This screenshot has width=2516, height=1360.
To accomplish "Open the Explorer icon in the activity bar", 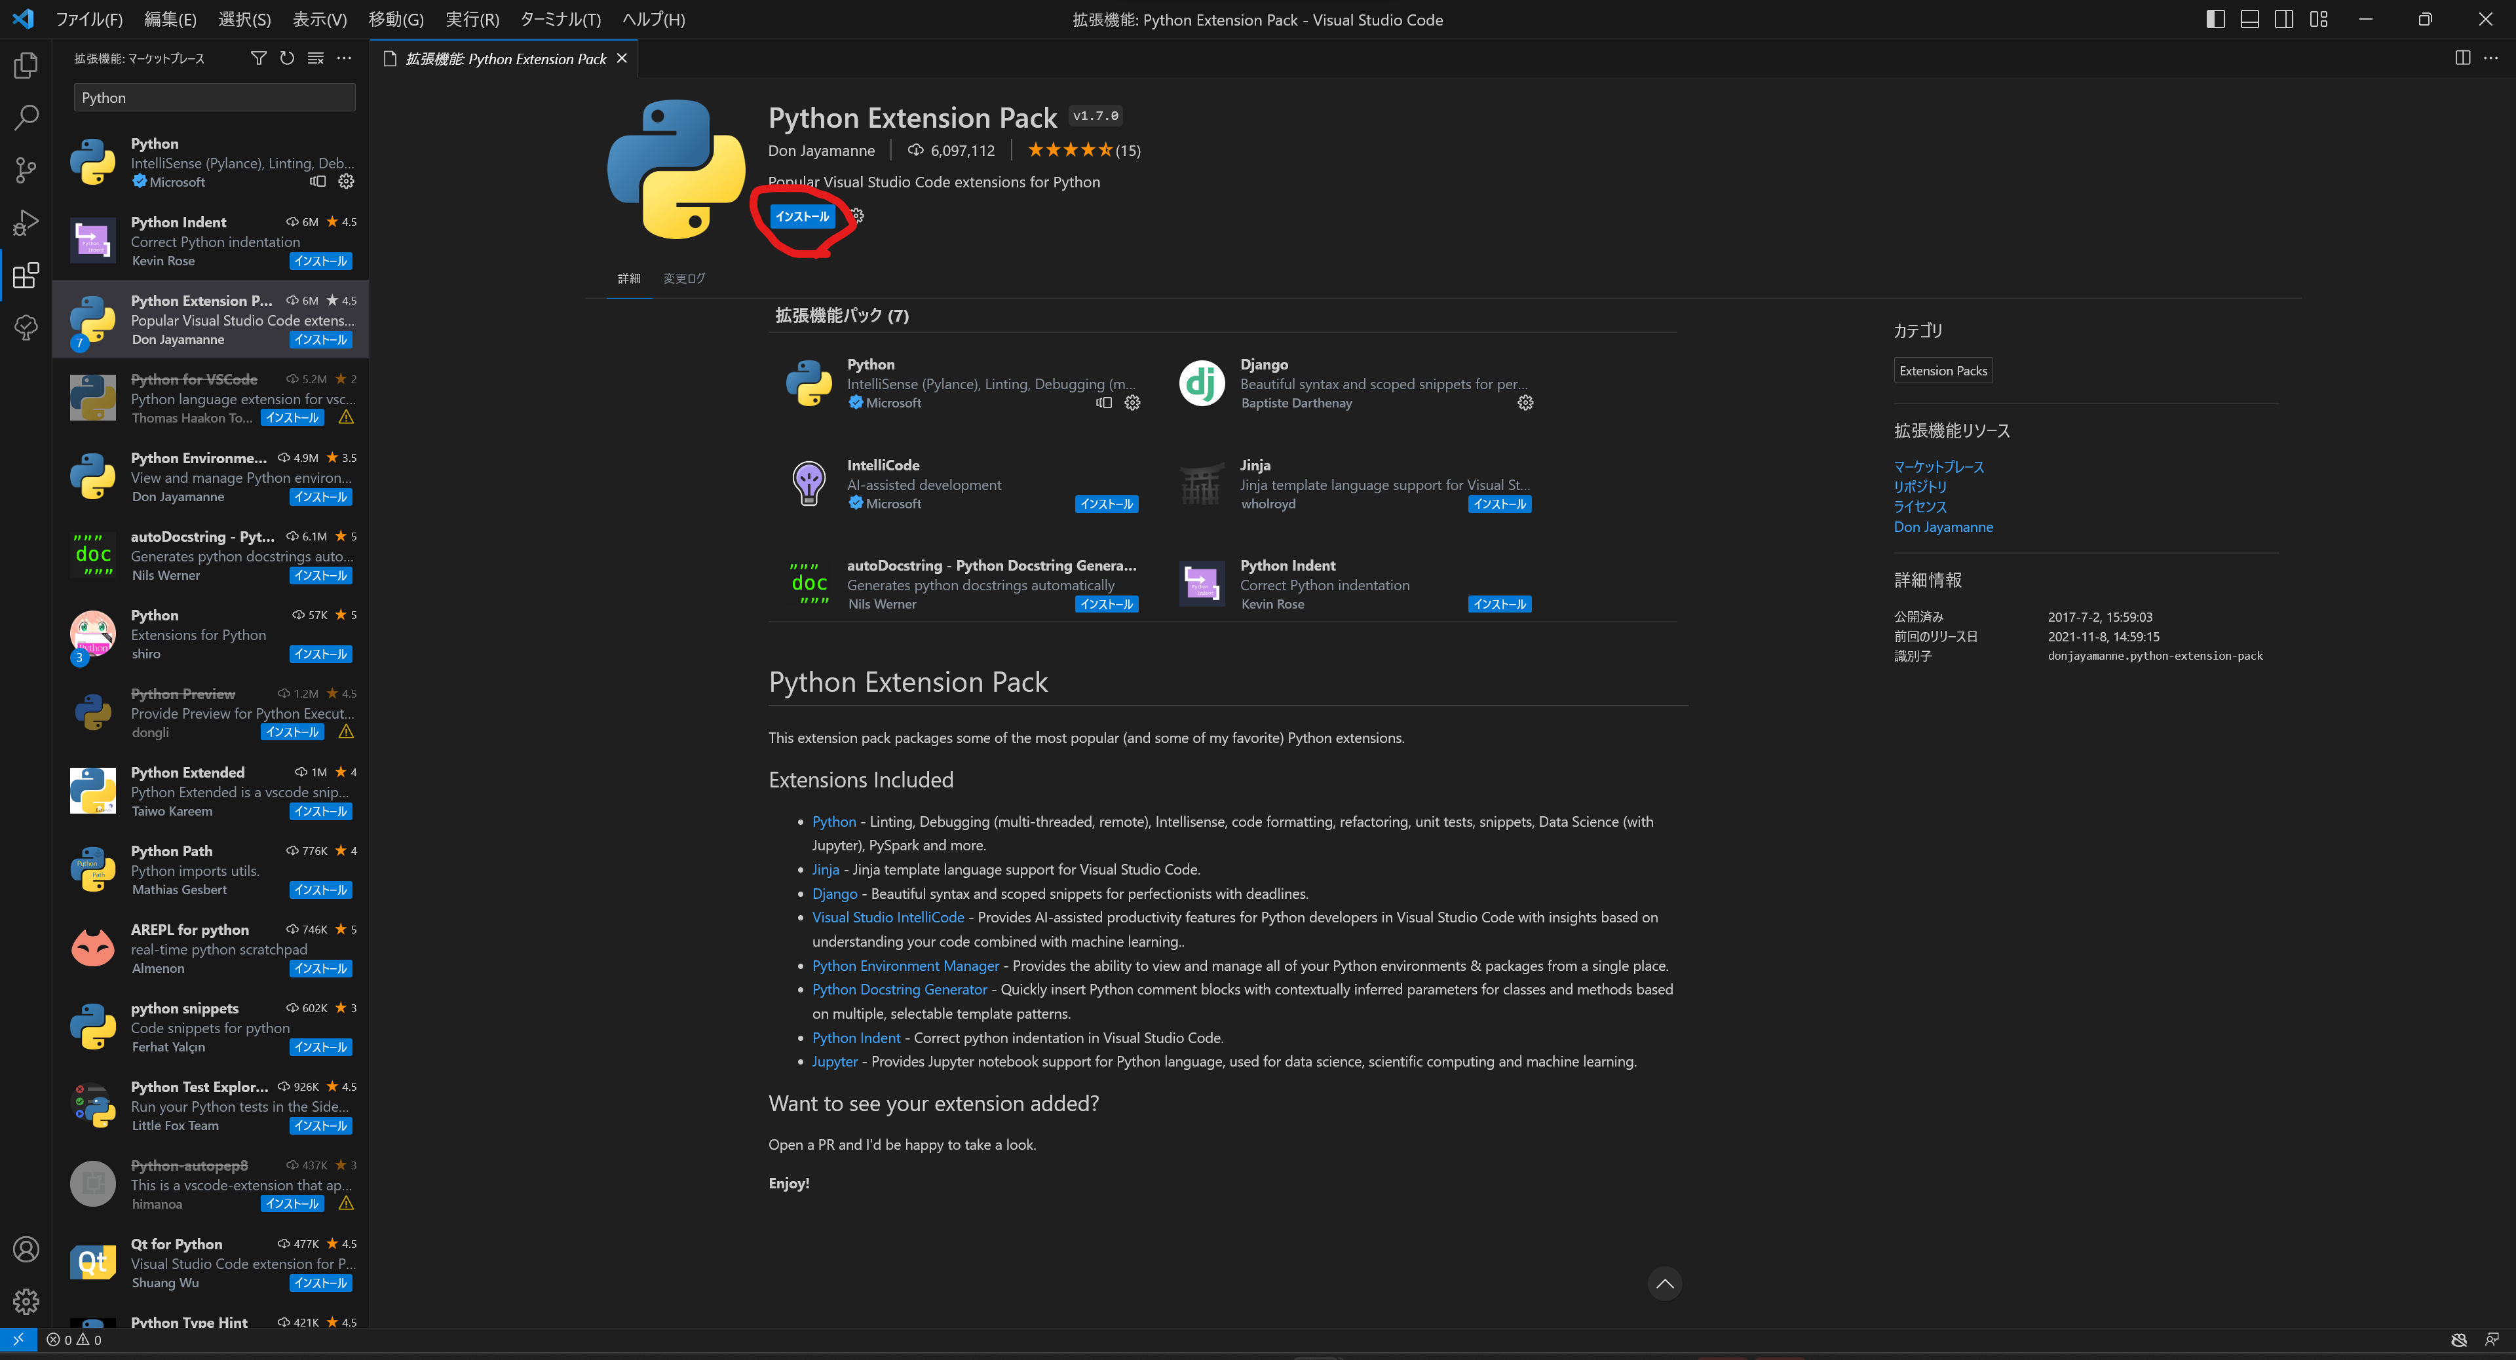I will 26,64.
